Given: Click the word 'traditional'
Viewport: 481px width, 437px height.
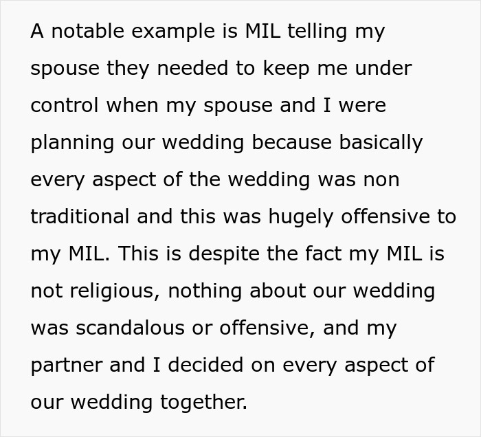Looking at the screenshot, I should point(80,216).
